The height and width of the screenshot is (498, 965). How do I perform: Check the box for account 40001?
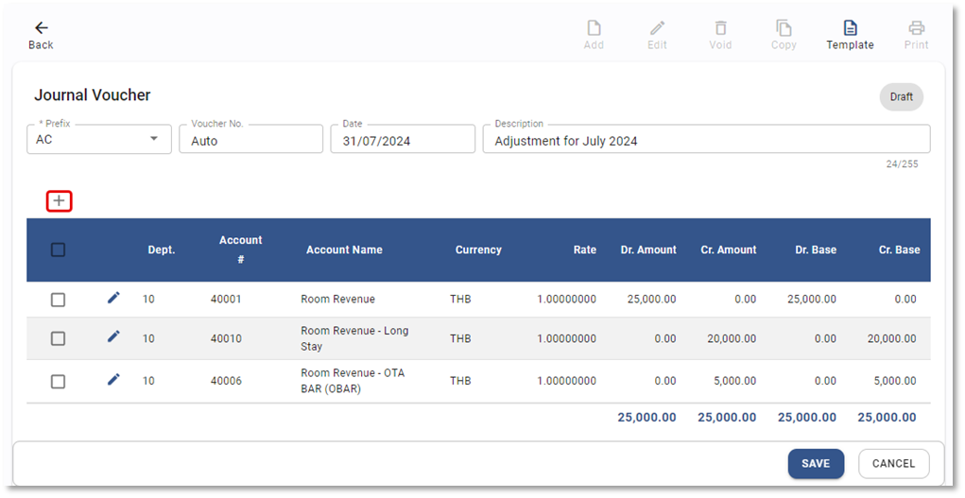58,300
